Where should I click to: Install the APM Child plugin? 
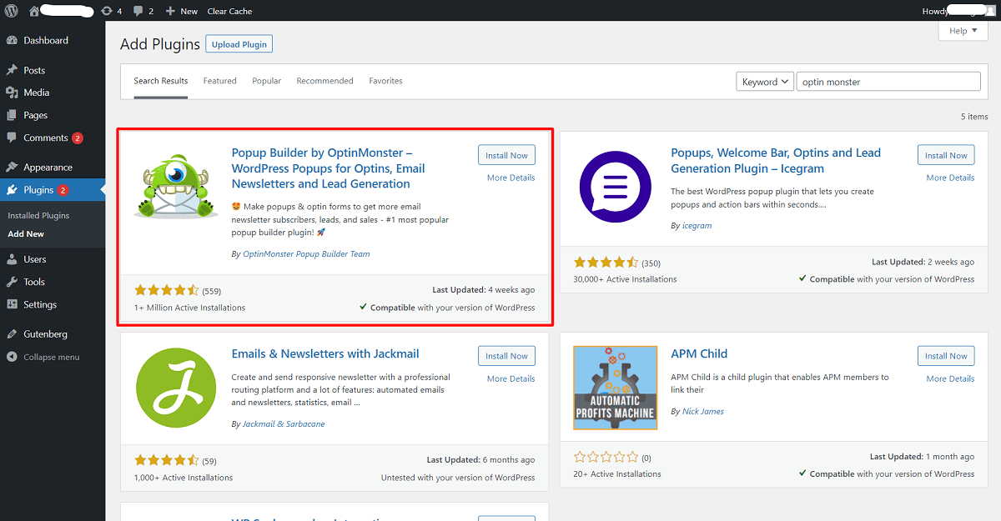[946, 356]
